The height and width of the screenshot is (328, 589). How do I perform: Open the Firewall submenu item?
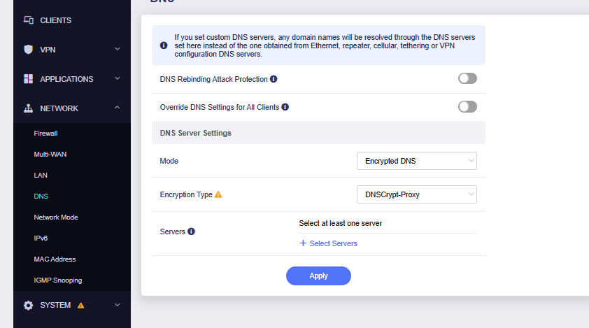tap(45, 133)
